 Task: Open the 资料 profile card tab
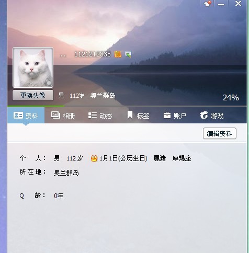point(26,116)
